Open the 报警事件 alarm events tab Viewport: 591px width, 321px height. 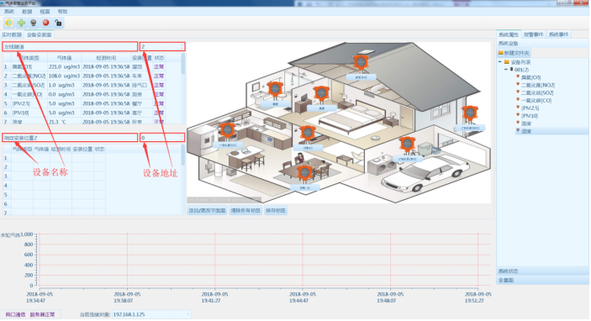[x=533, y=34]
